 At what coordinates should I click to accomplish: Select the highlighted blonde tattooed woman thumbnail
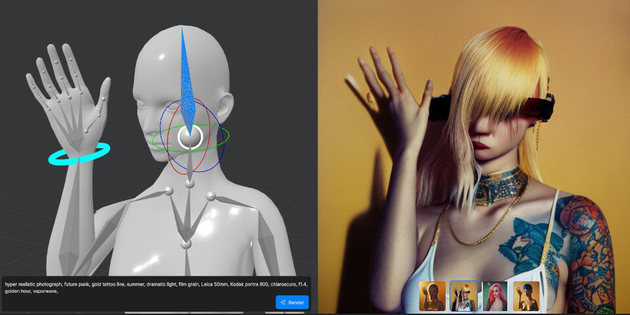pyautogui.click(x=463, y=296)
